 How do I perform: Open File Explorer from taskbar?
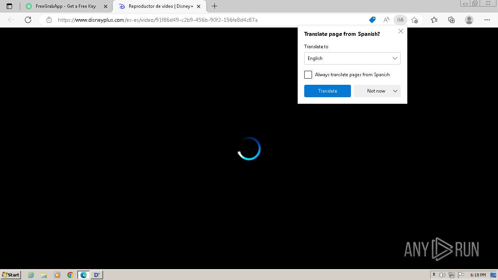coord(44,275)
